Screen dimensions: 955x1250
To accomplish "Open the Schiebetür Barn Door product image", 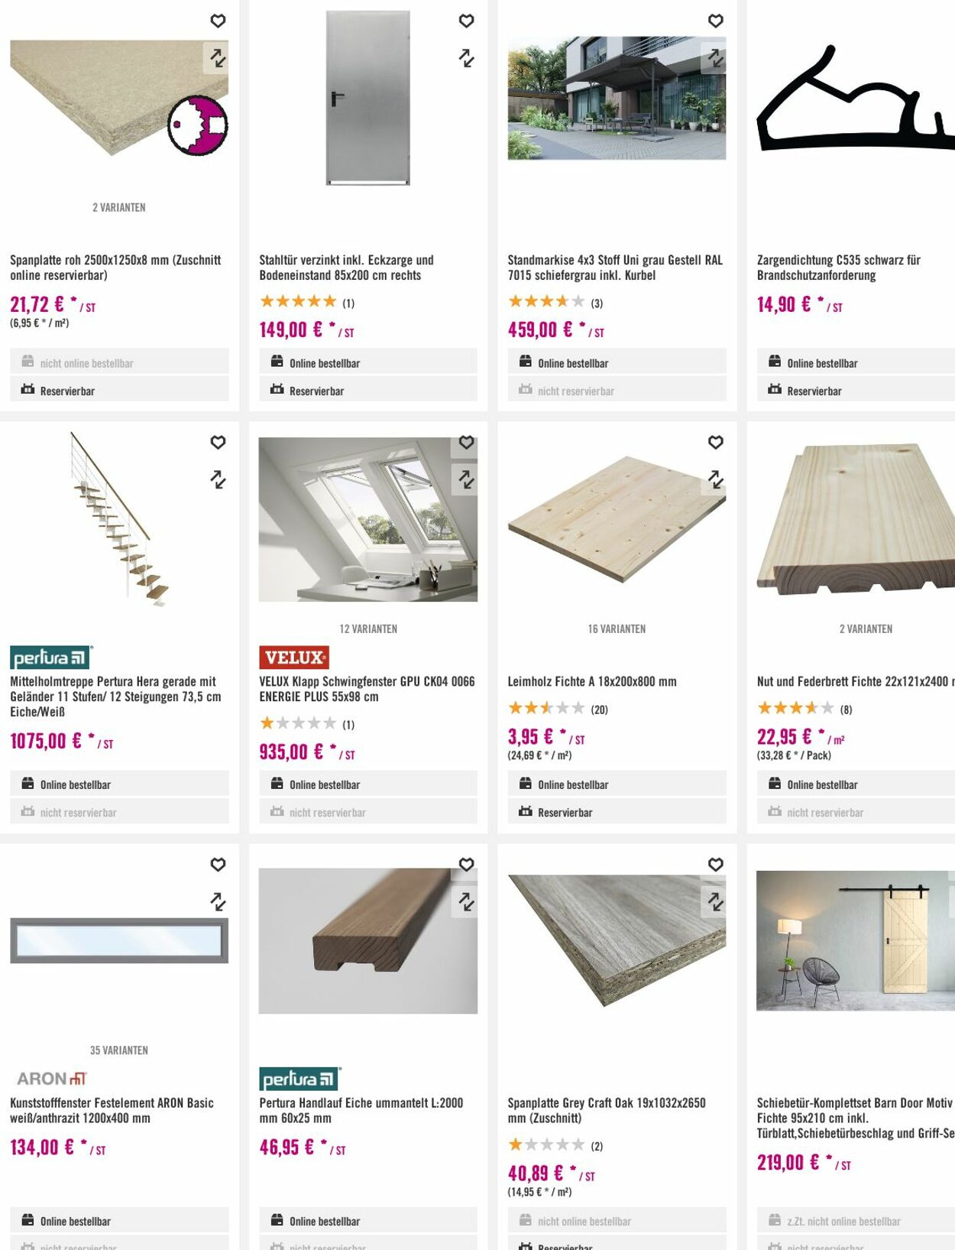I will click(856, 940).
